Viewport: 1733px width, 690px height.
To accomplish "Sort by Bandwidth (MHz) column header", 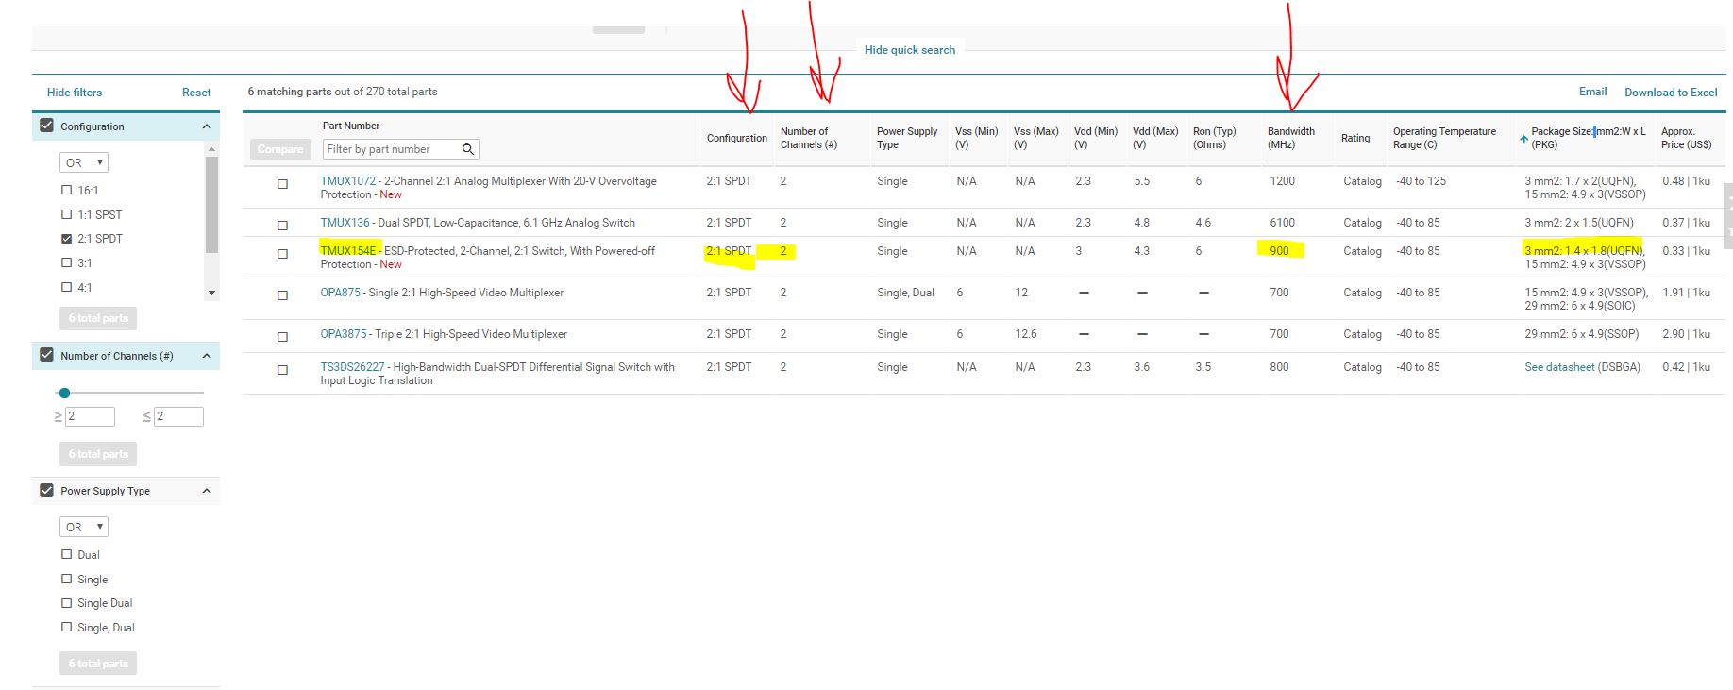I will click(x=1290, y=138).
